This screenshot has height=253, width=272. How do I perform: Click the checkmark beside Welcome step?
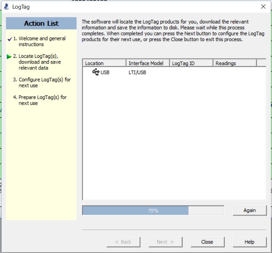[10, 39]
